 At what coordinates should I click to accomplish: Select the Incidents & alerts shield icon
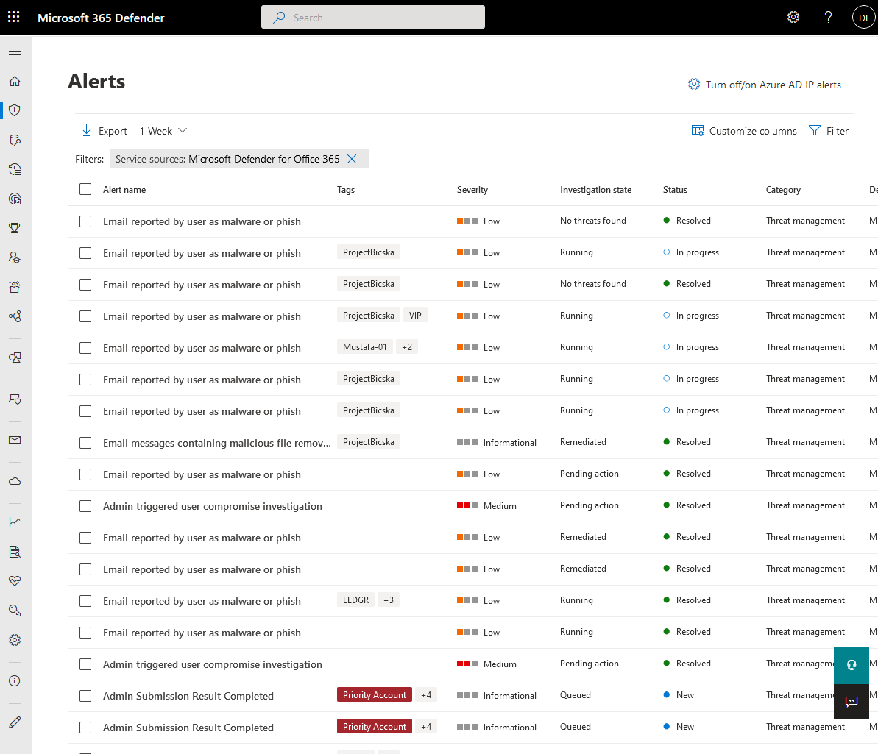[14, 110]
